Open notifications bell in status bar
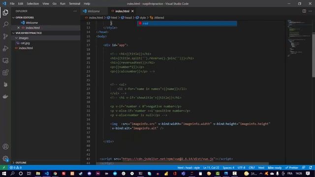Screen dimensions: 315x177 tap(311, 168)
